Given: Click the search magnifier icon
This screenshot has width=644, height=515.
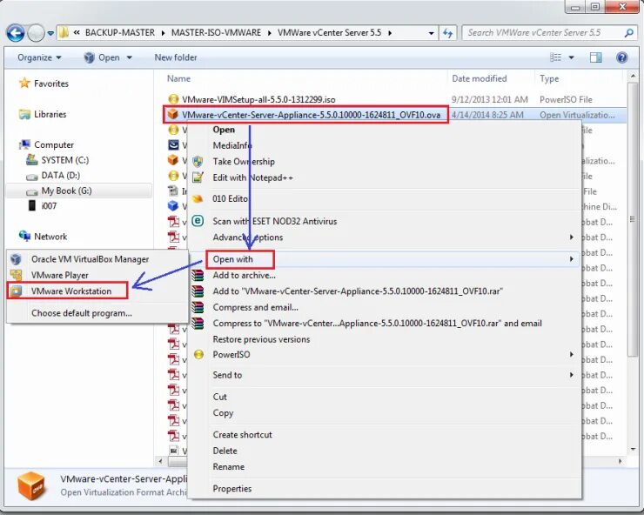Looking at the screenshot, I should click(628, 33).
